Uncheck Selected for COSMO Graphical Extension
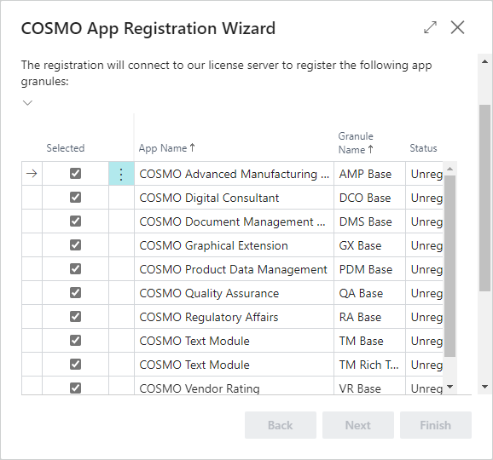Screen dimensions: 493x460 click(75, 245)
